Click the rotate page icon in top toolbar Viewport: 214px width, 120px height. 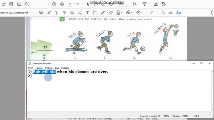pyautogui.click(x=164, y=4)
